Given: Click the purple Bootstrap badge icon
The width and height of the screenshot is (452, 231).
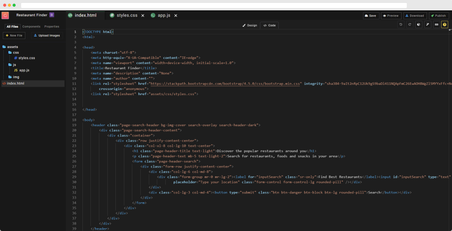Looking at the screenshot, I should click(52, 15).
